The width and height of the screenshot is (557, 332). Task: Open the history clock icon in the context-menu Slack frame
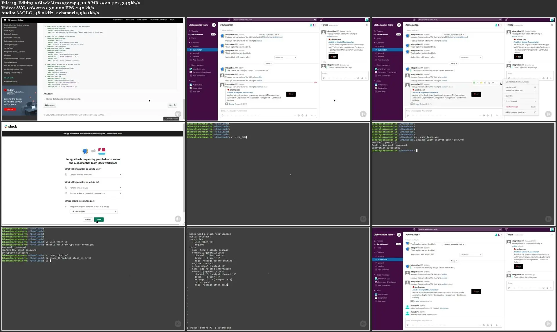click(414, 20)
